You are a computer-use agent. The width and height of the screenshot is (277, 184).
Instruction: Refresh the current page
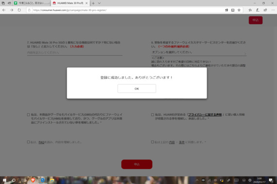coord(19,10)
